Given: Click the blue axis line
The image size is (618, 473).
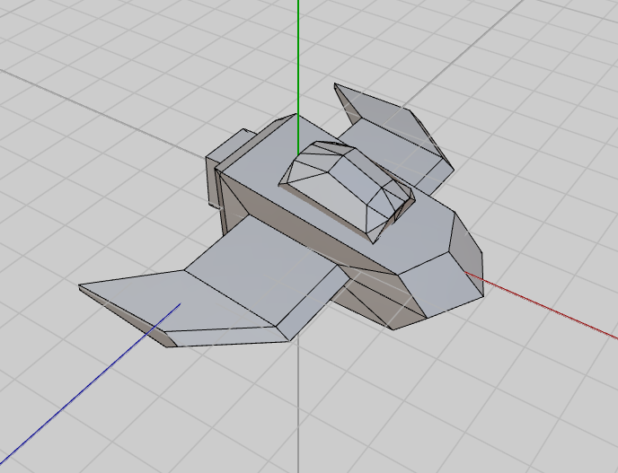Looking at the screenshot, I should [x=90, y=383].
